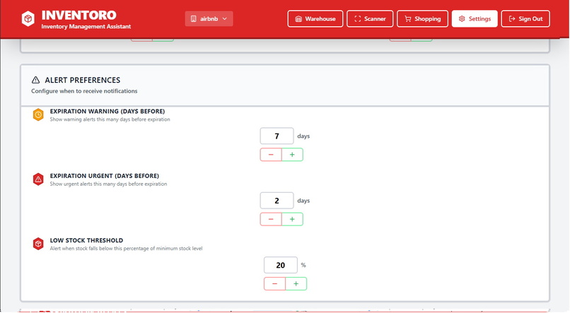This screenshot has width=570, height=313.
Task: Click the orange clock icon for expiration warning
Action: (x=38, y=114)
